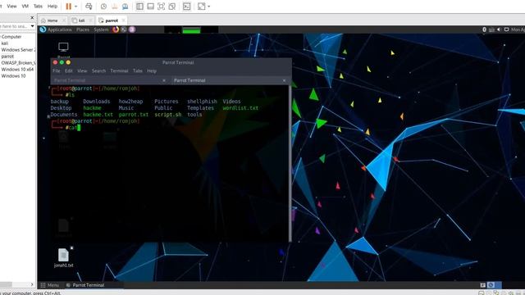Open the VMware Tabs menu
Viewport: 525px width, 295px height.
coord(39,6)
